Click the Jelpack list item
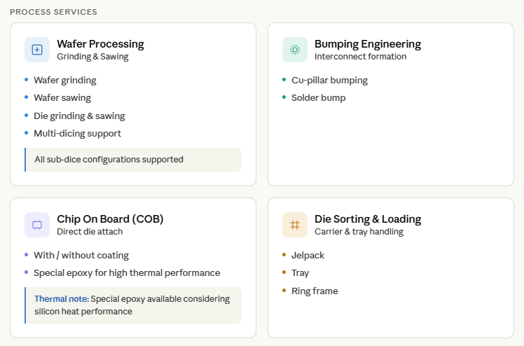Viewport: 524px width, 346px height. [308, 255]
